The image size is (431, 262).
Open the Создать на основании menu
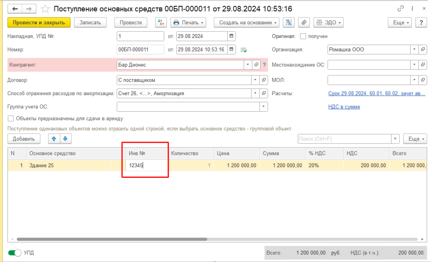pos(246,22)
